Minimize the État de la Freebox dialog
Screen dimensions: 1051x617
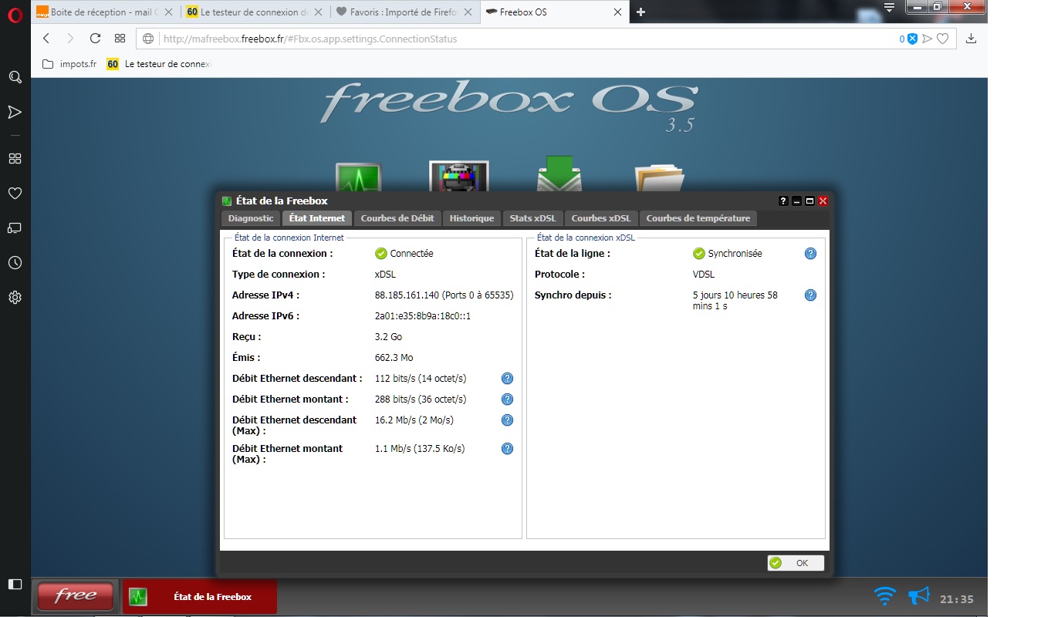[x=797, y=201]
